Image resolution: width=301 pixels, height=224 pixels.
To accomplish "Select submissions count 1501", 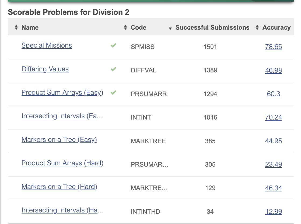I will click(x=210, y=47).
